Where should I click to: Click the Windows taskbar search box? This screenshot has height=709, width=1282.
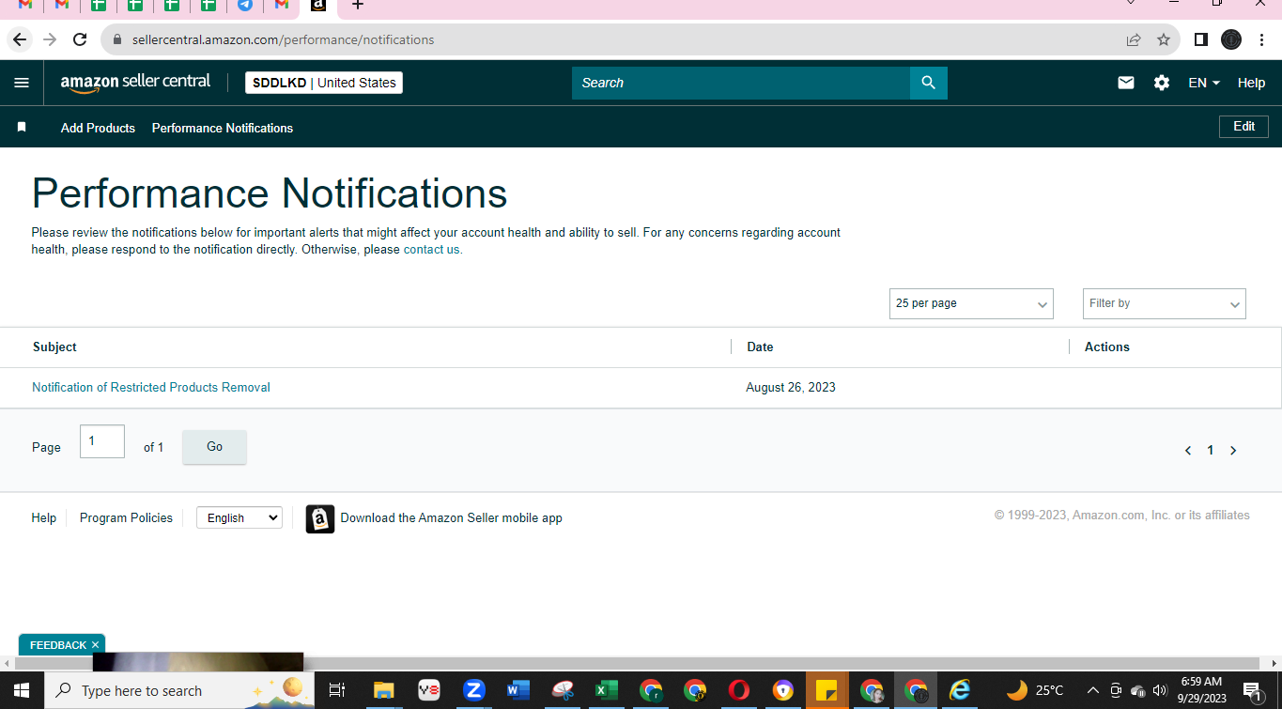tap(178, 690)
